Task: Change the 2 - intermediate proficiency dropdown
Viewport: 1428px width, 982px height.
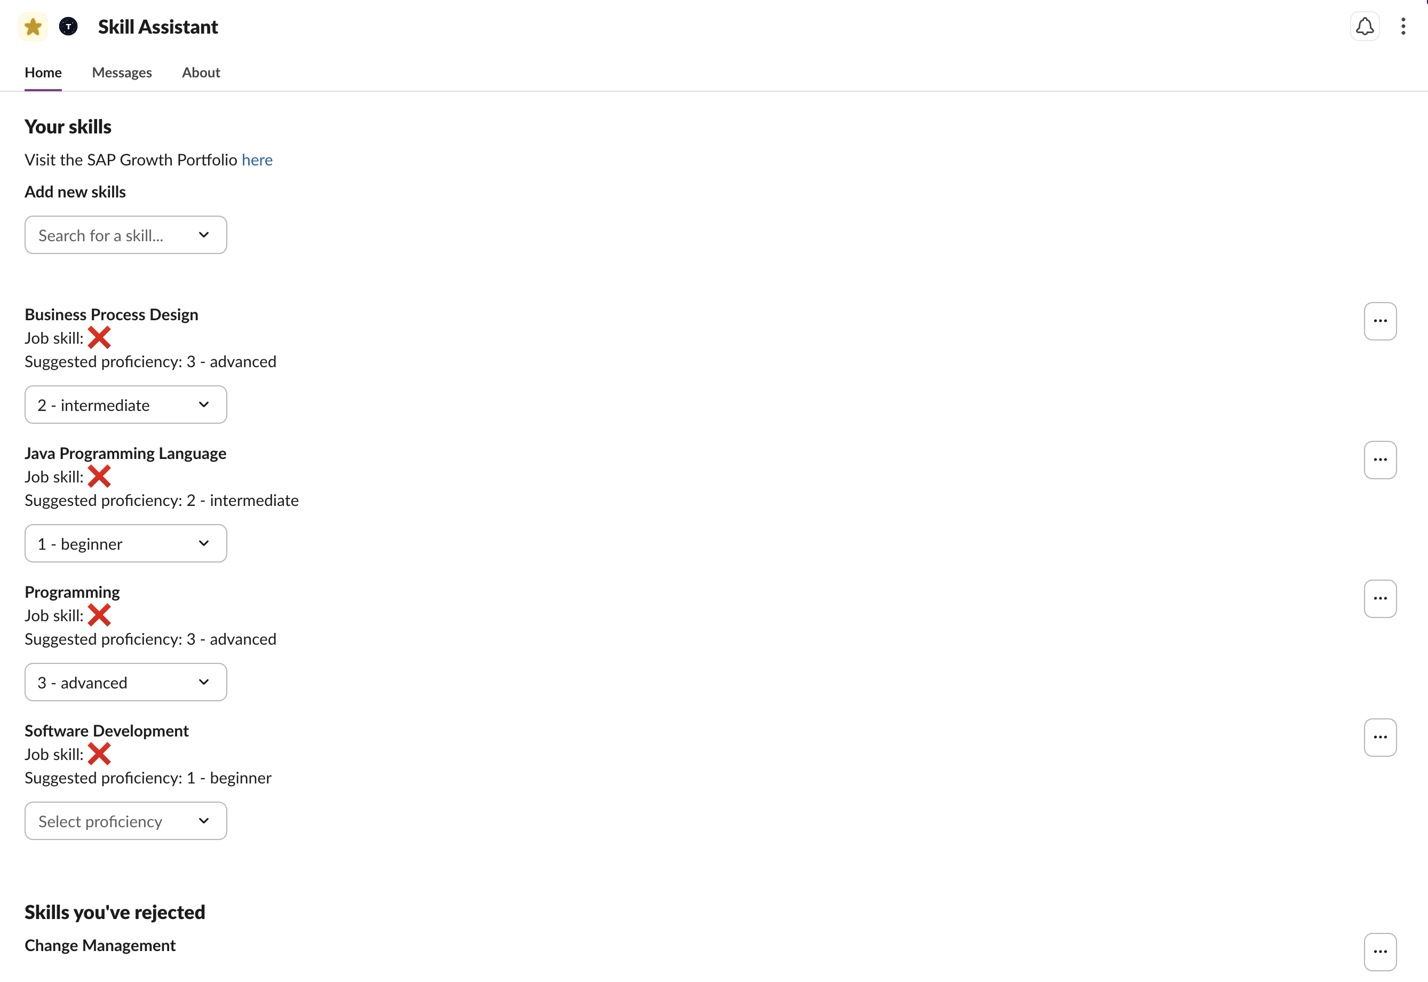Action: tap(125, 405)
